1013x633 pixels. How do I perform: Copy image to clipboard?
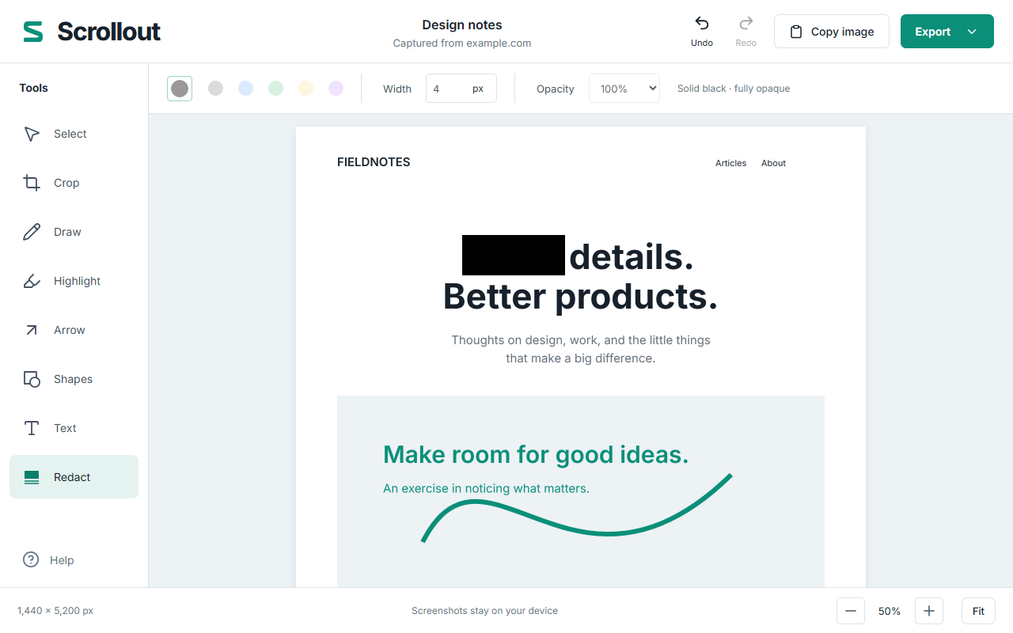click(832, 32)
